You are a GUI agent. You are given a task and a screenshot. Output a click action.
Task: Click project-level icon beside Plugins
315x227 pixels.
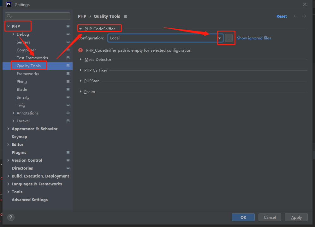[x=68, y=152]
